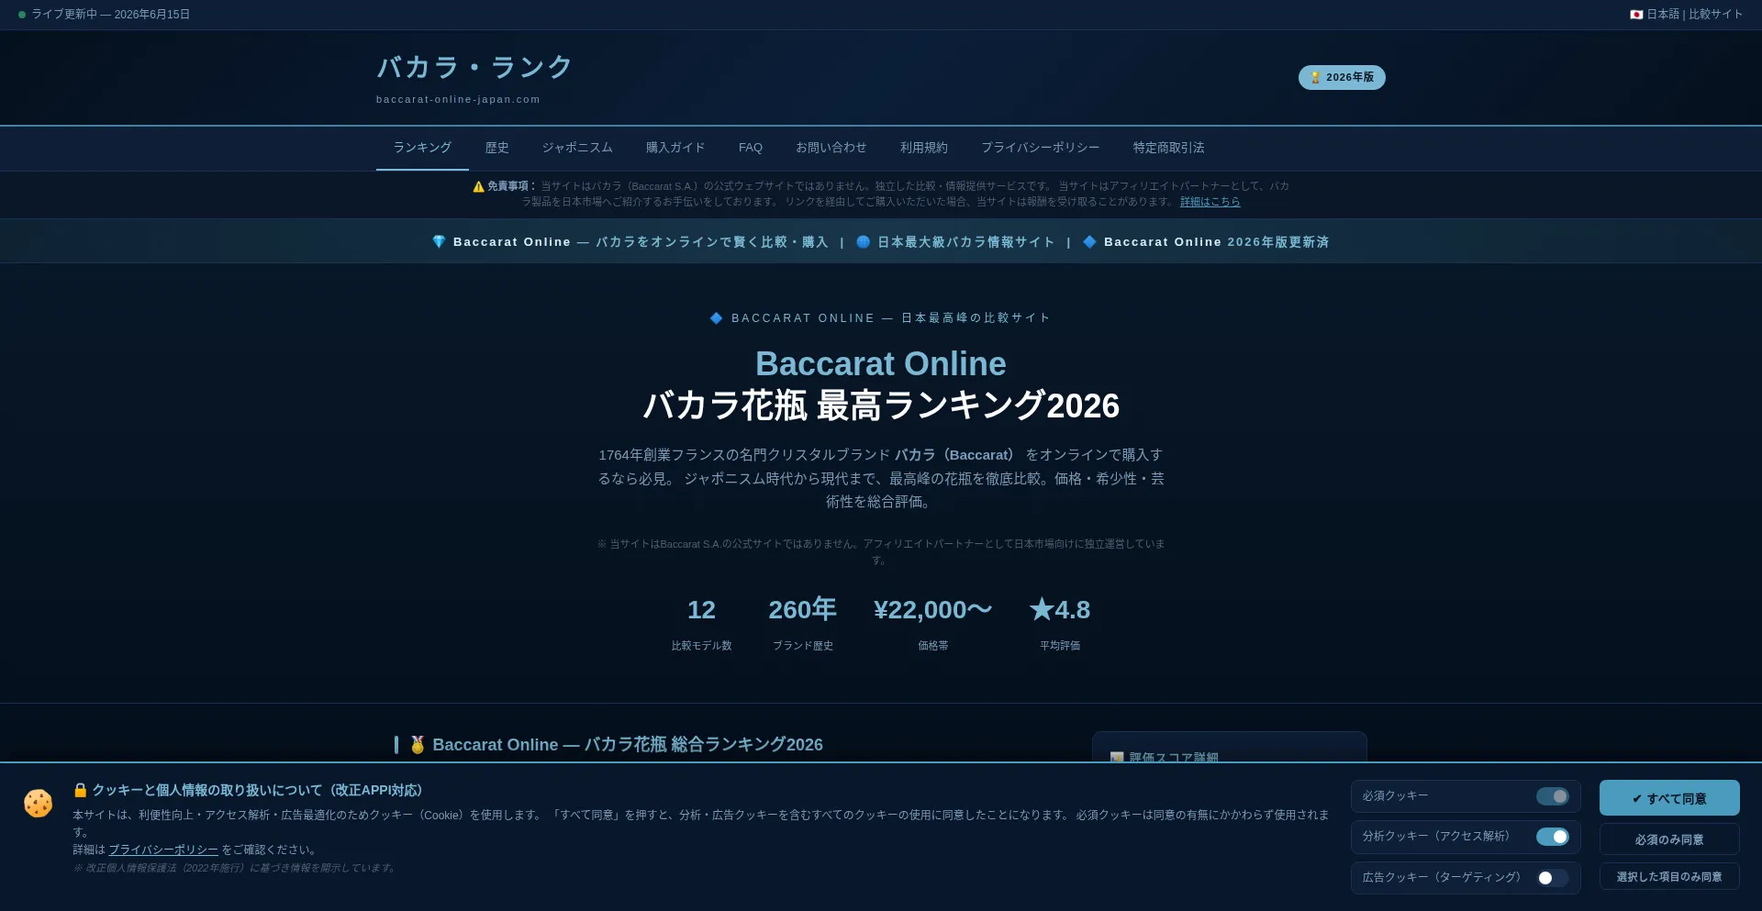
Task: Accept all cookies with すべて同意
Action: (x=1669, y=798)
